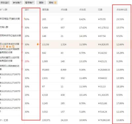This screenshot has height=124, width=132.
Task: Click cost value ¥28,848.33
Action: point(104,70)
